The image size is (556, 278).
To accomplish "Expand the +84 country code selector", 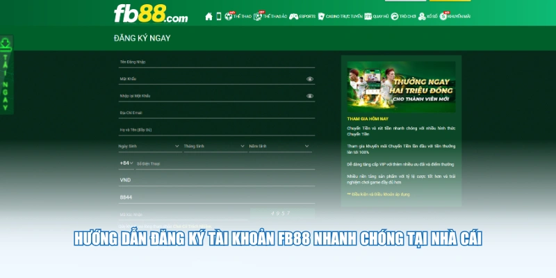I will click(126, 163).
